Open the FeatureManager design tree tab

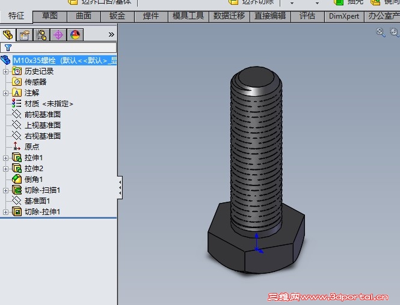[8, 35]
